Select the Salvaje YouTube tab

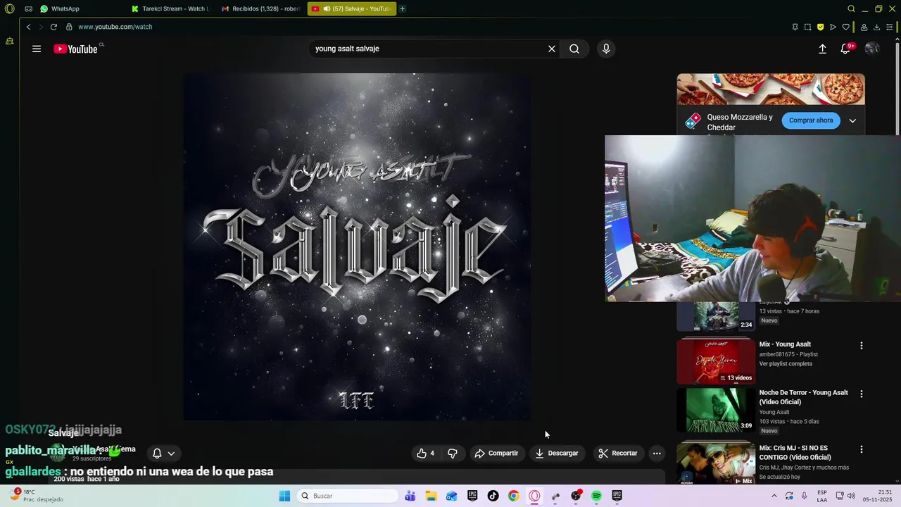(x=351, y=9)
